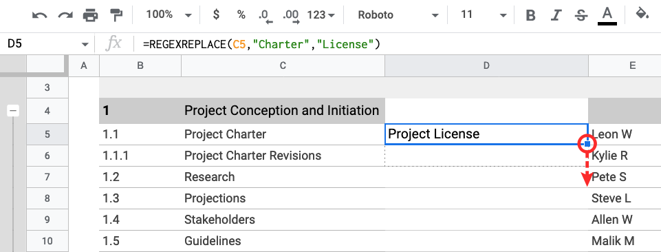Click the 'Kylie R' cell

coord(625,156)
